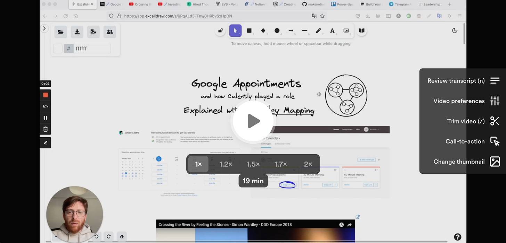Screen dimensions: 506x243
Task: Click the Excalidraw redo button at bottom
Action: tap(108, 236)
